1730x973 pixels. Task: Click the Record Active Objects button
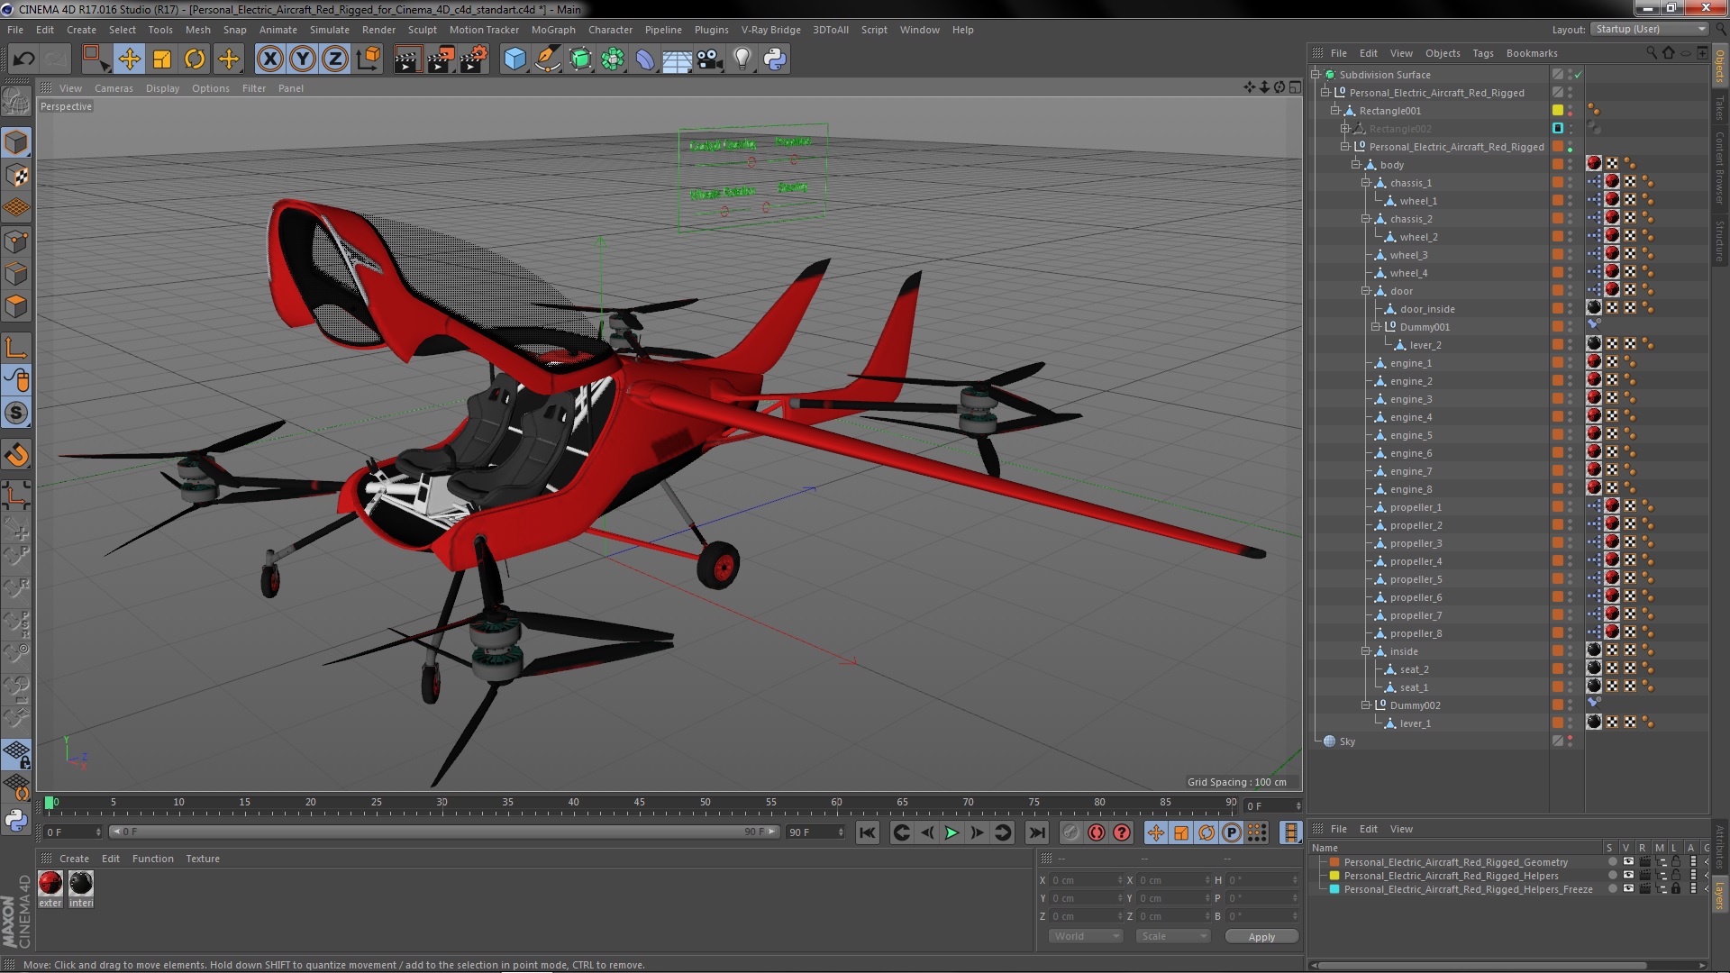1070,833
